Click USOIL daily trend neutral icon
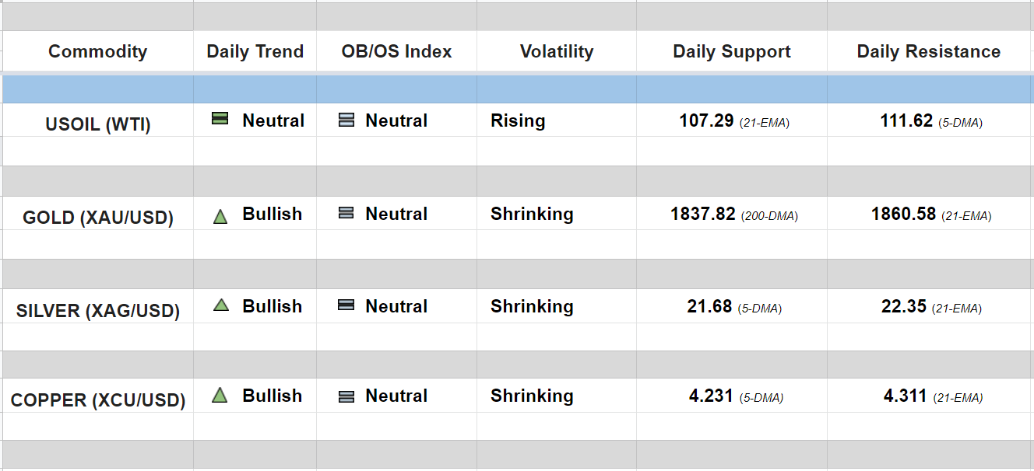Screen dimensions: 1034x471 pos(220,119)
